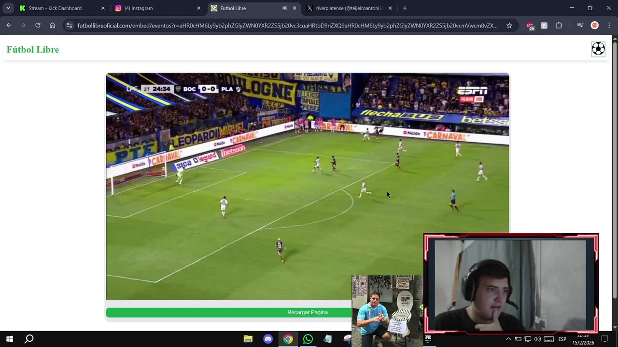The width and height of the screenshot is (618, 347).
Task: Open the network tray icon
Action: pyautogui.click(x=528, y=339)
